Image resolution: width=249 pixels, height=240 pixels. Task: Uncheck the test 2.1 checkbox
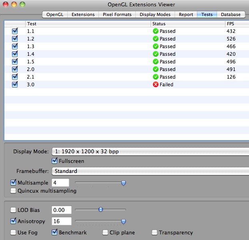(x=15, y=77)
